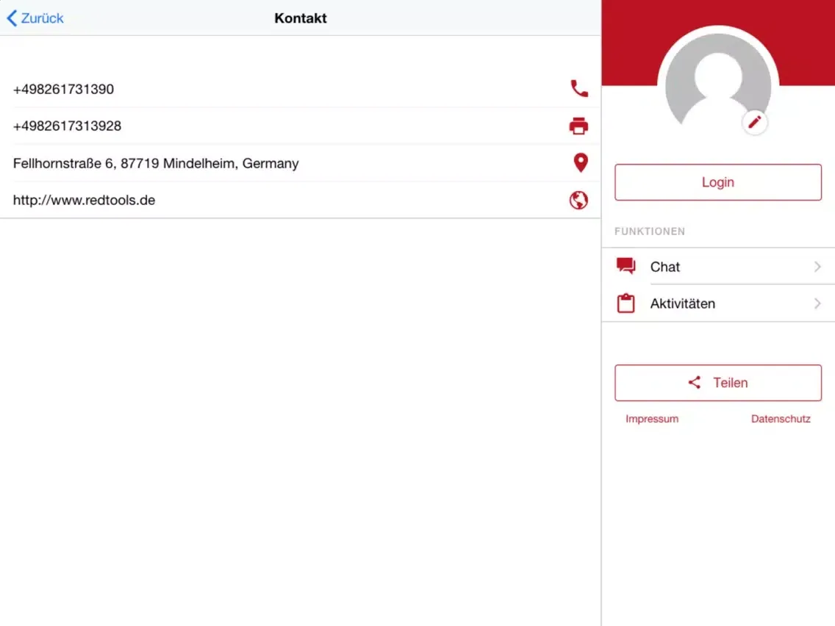Click the share icon inside the Teilen button
The height and width of the screenshot is (626, 835).
pos(694,382)
